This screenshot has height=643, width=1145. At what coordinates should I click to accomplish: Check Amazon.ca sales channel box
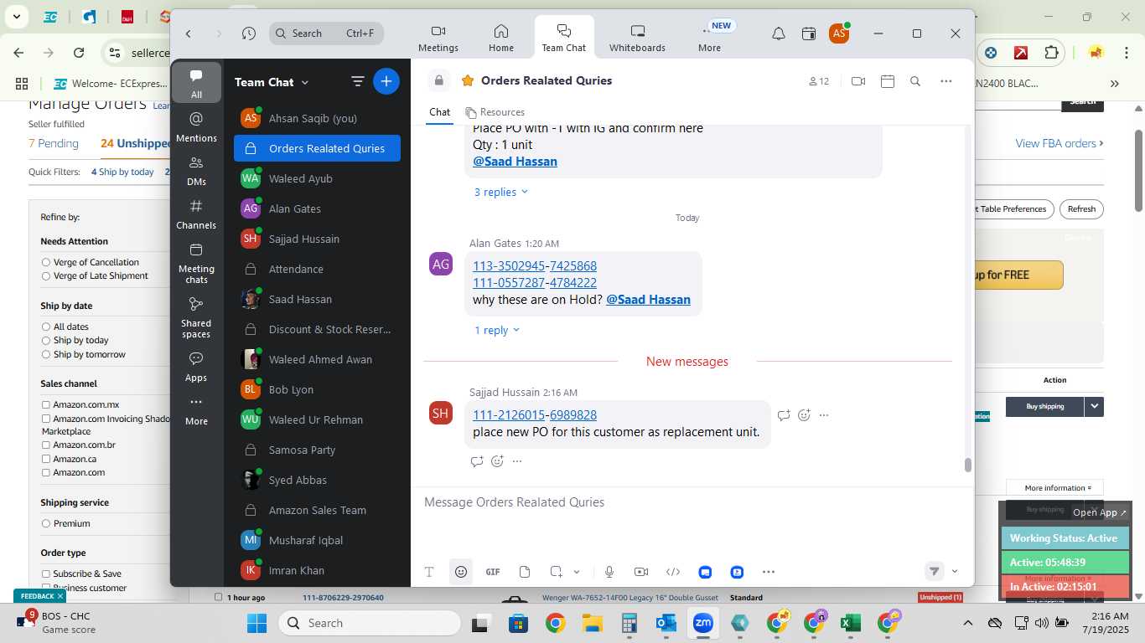point(46,459)
